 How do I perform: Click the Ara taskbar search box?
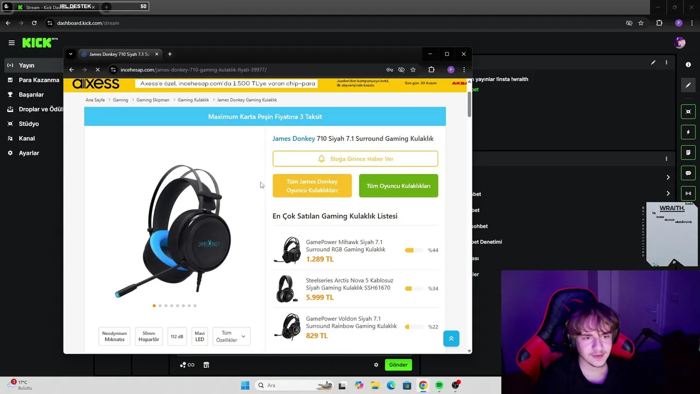(295, 385)
